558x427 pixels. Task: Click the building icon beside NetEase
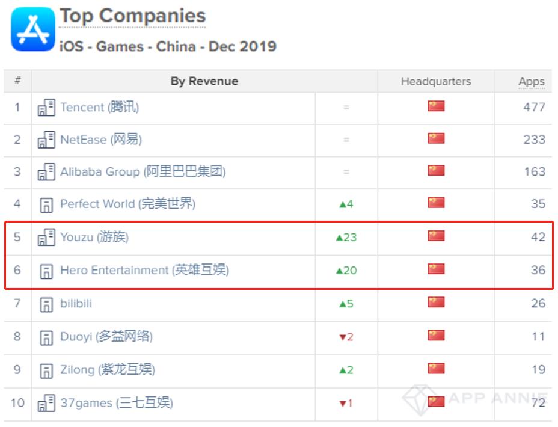click(46, 140)
